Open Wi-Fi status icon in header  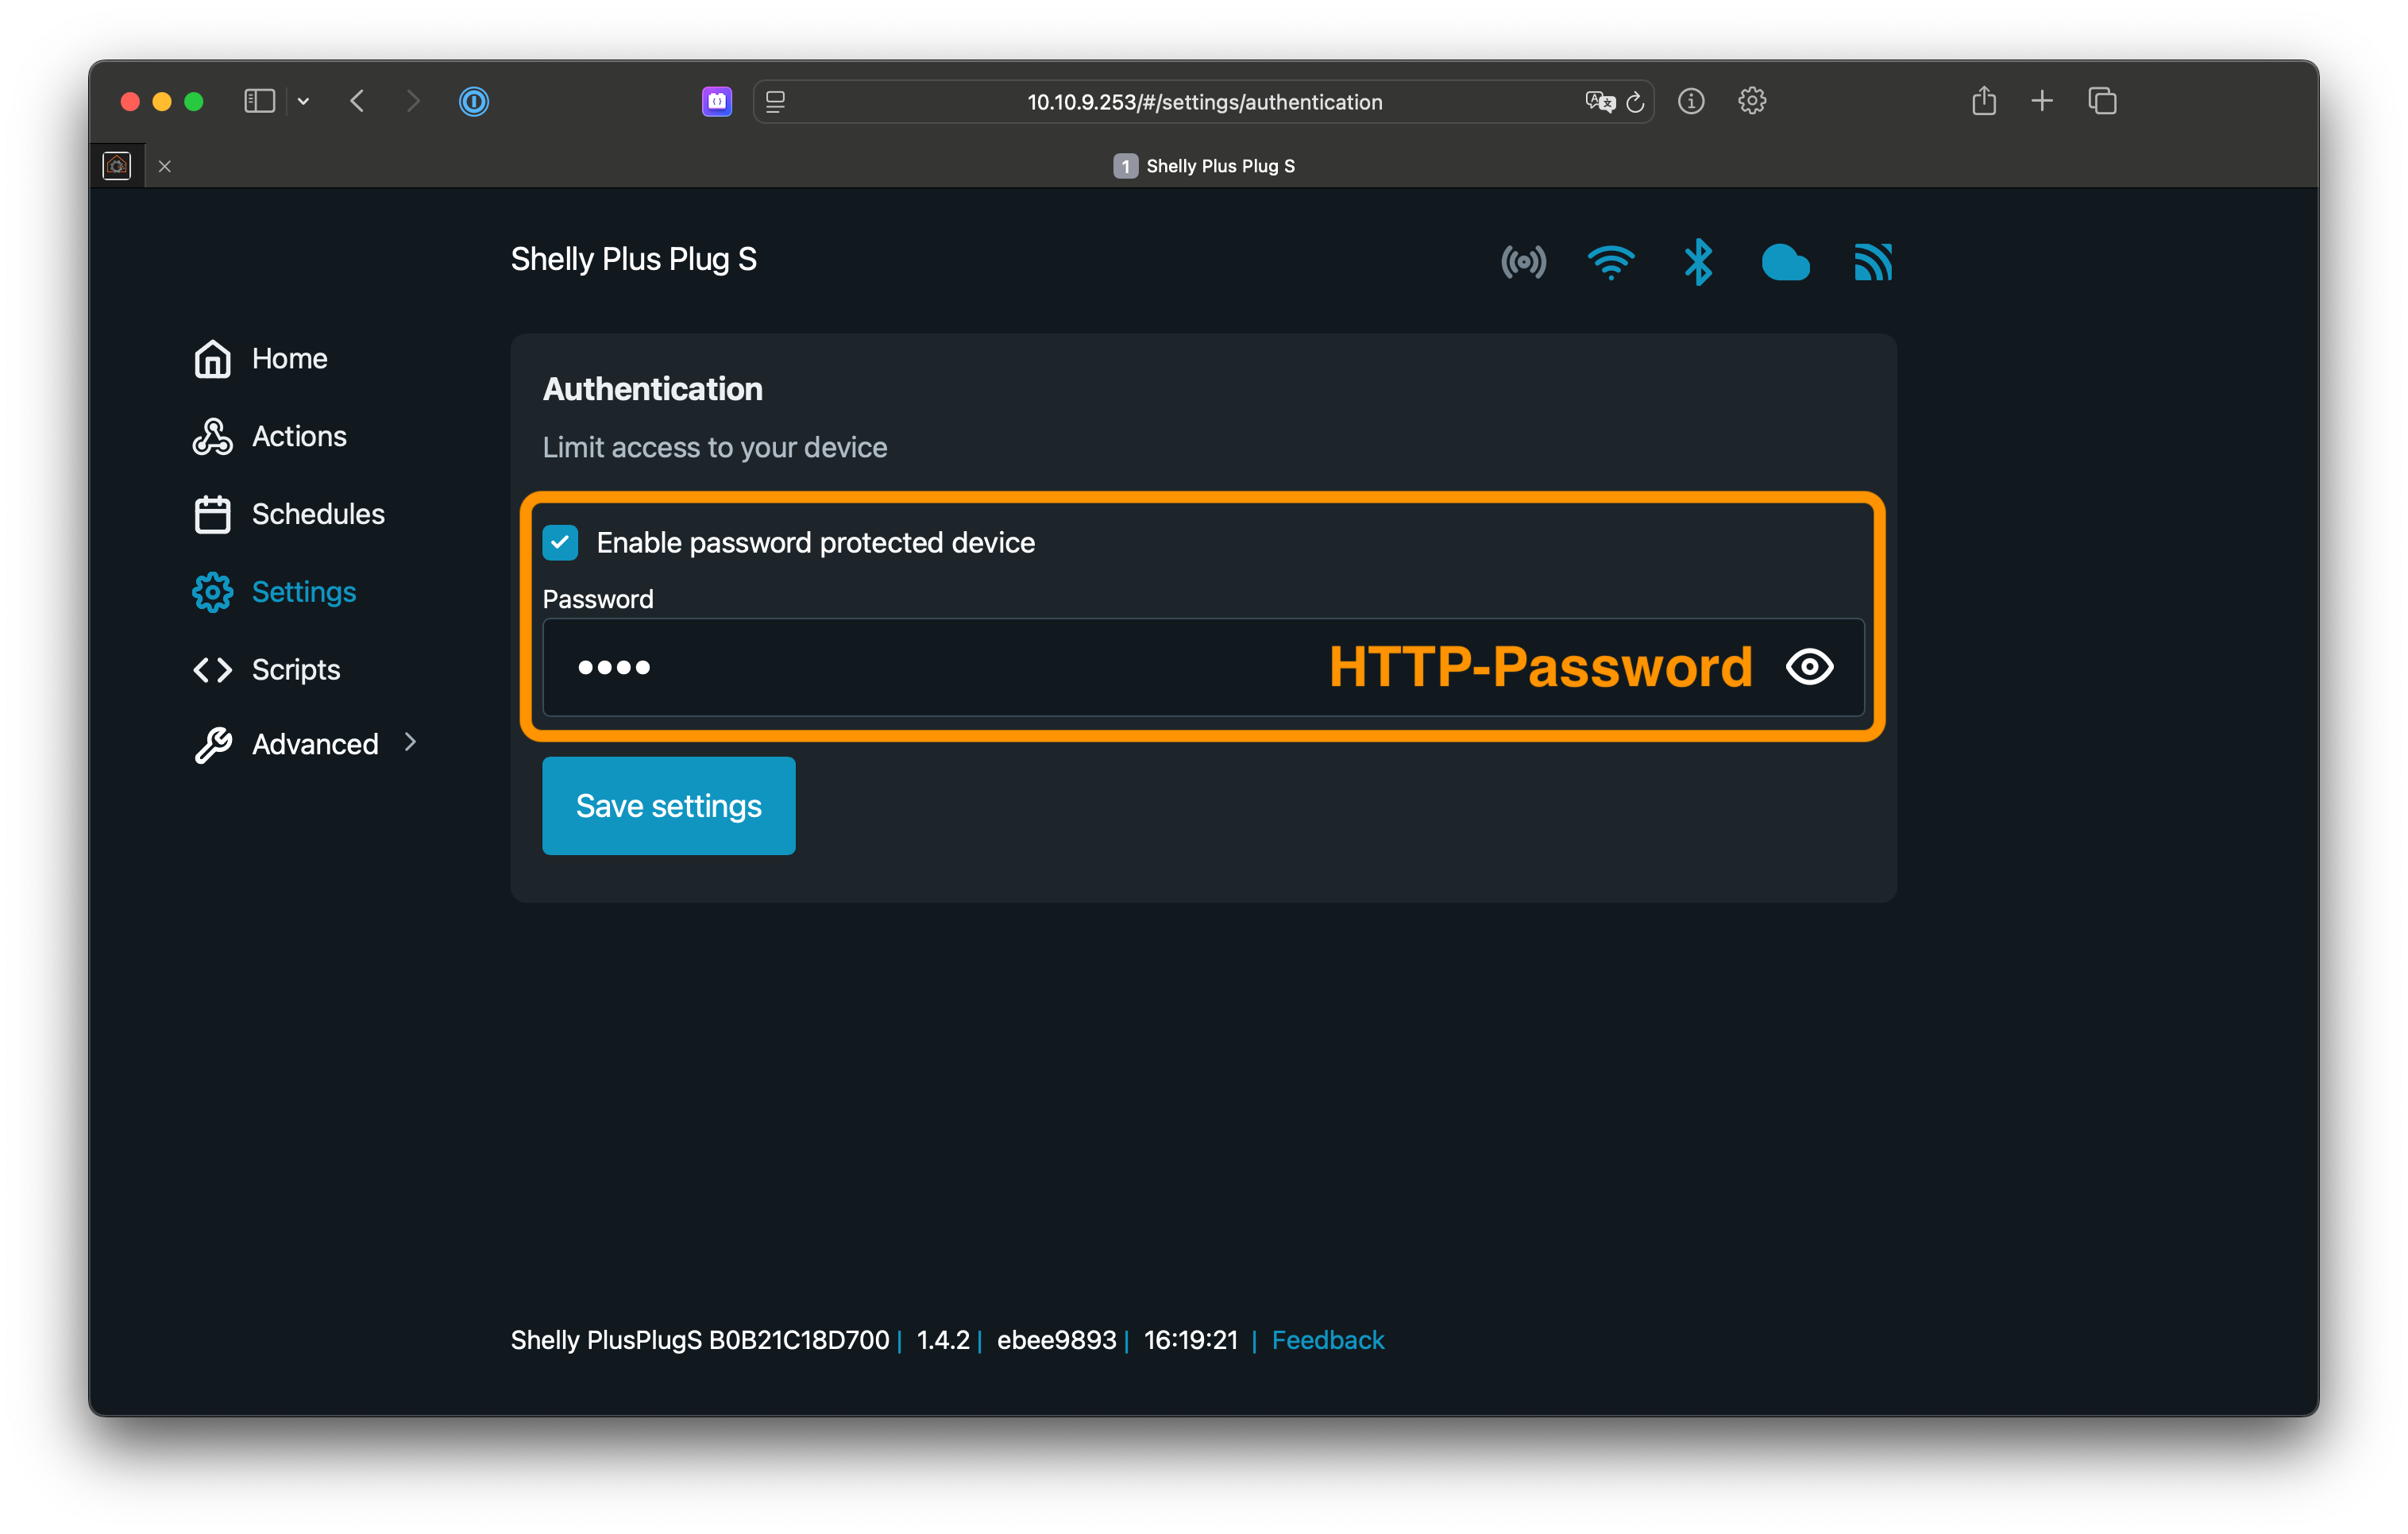pos(1610,262)
